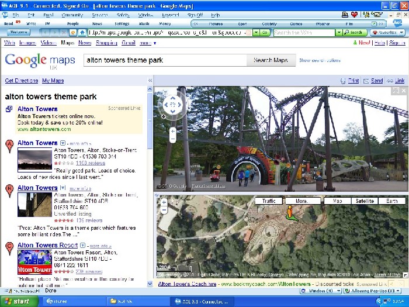Open the web search box dropdown arrow
409x307 pixels.
point(338,33)
